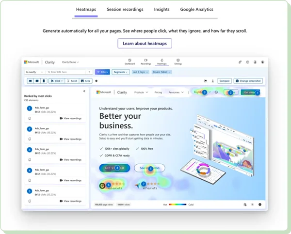Click the brightness icon in heatmap footer

click(252, 204)
